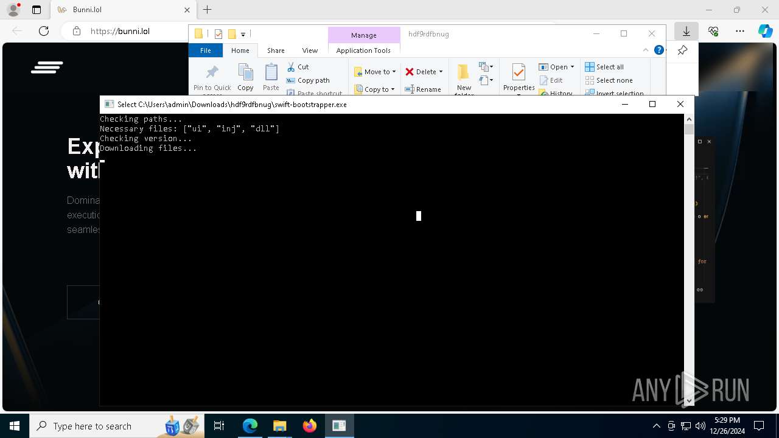Click the quick access New folder icon
This screenshot has height=438, width=779.
(x=232, y=34)
